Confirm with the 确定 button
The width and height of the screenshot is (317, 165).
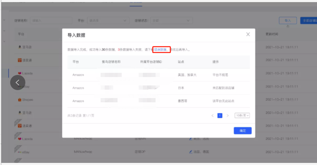(243, 130)
